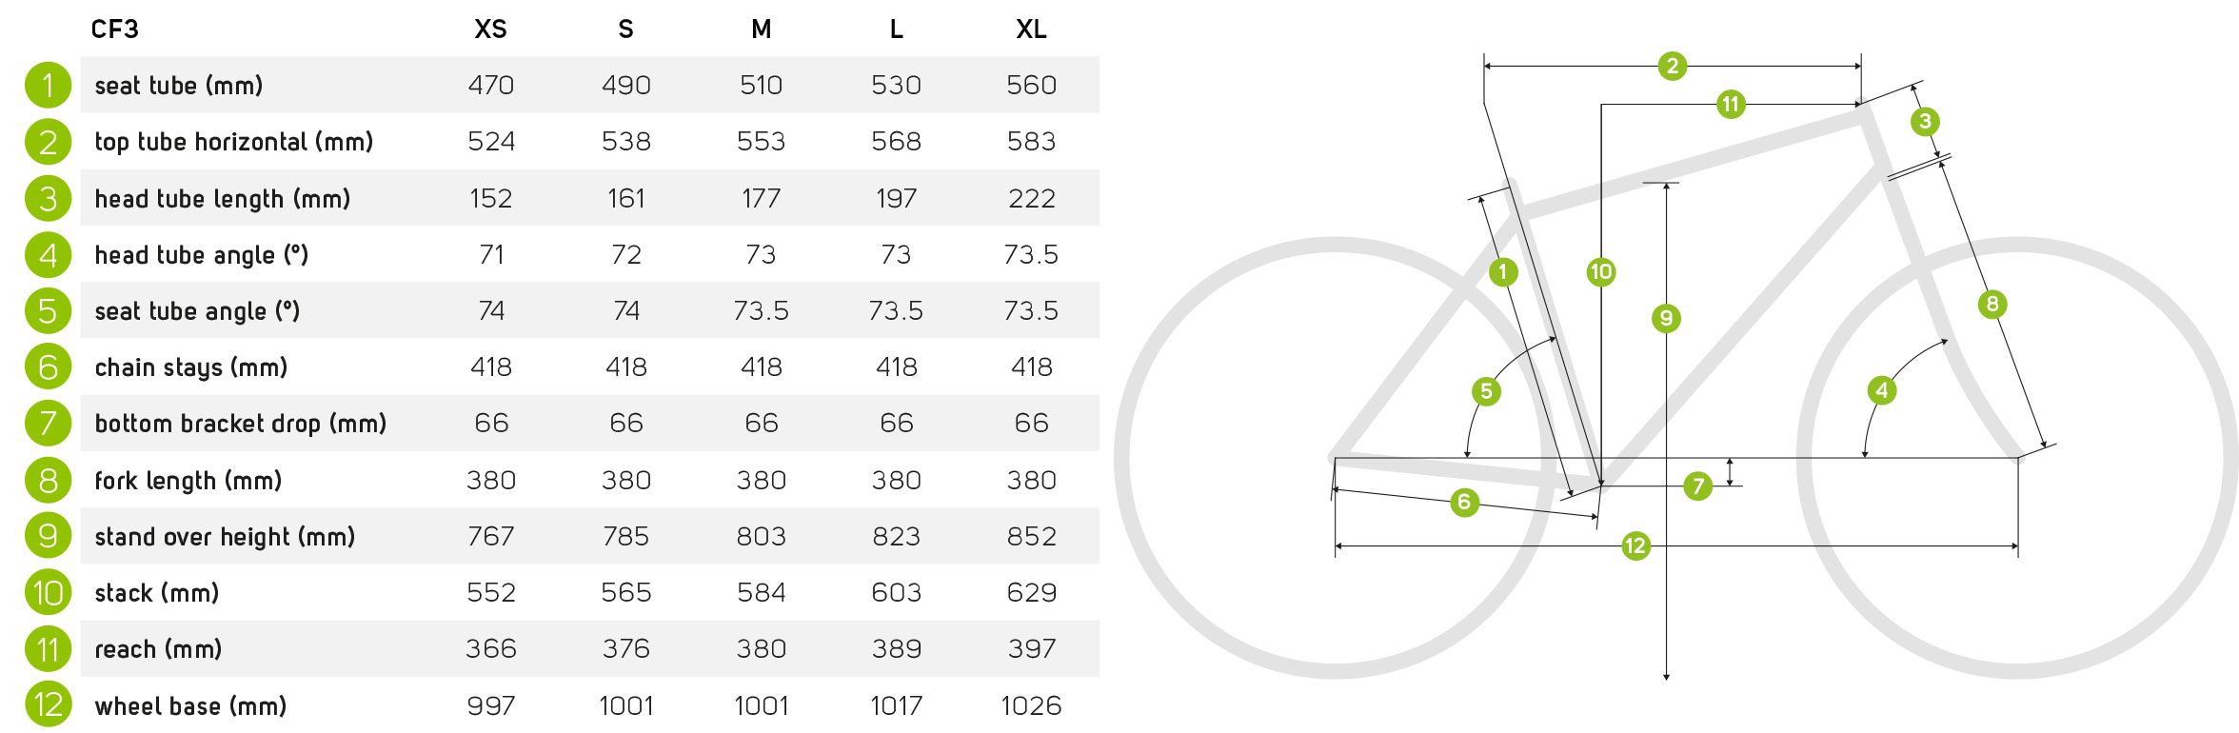The image size is (2239, 733).
Task: Click the number 8 fork length marker on diagram
Action: 1992,305
